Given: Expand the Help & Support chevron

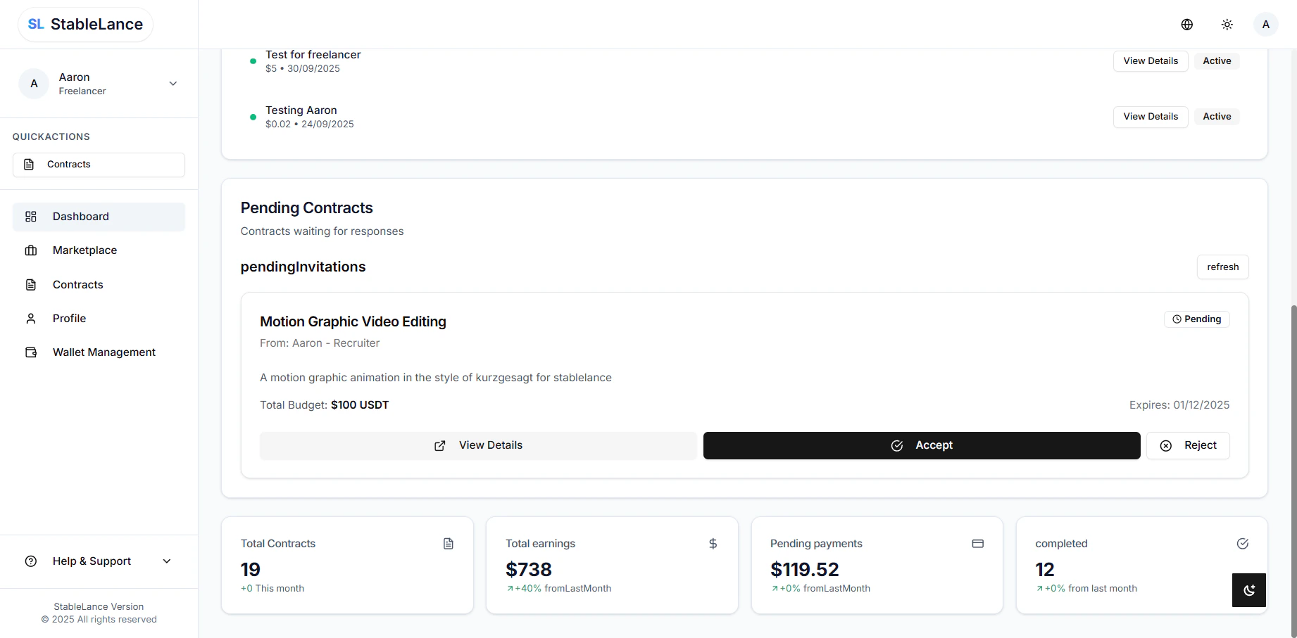Looking at the screenshot, I should (166, 561).
